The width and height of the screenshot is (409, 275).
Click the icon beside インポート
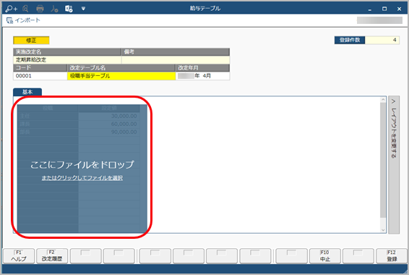(9, 20)
